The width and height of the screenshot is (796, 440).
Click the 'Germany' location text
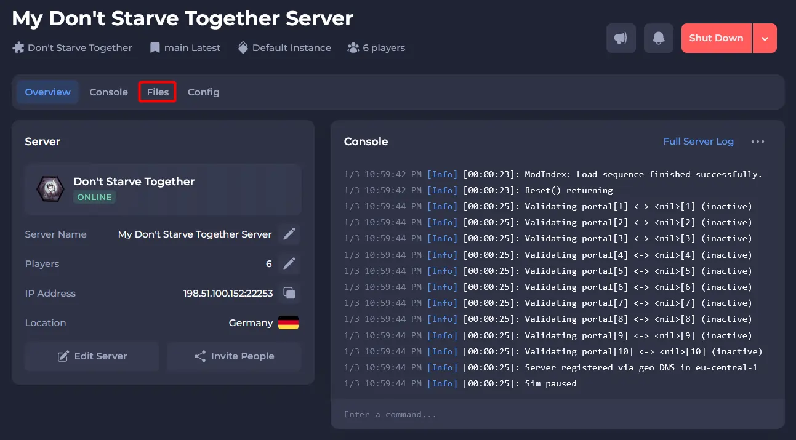pos(251,323)
